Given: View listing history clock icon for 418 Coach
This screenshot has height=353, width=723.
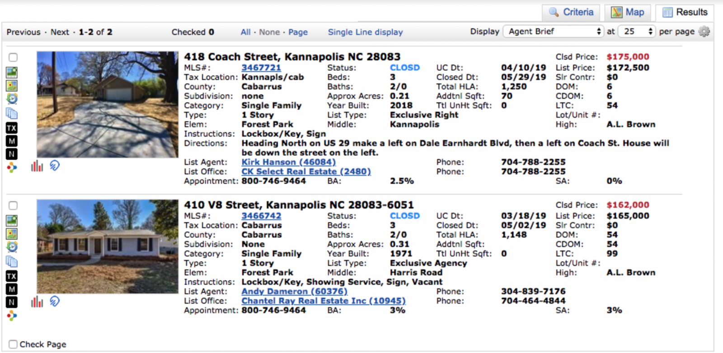Looking at the screenshot, I should [12, 99].
